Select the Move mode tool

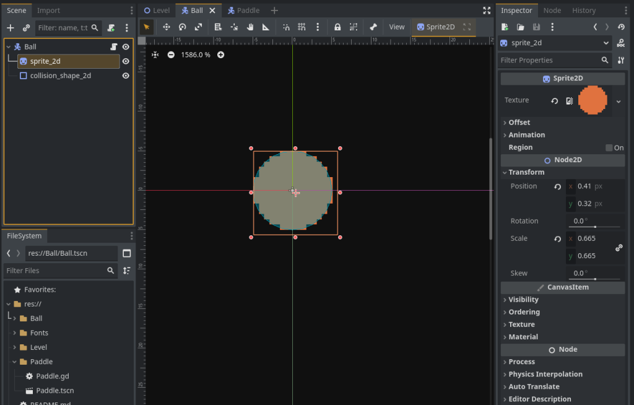point(166,27)
